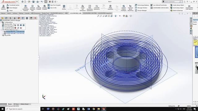198x111 pixels.
Task: Click the Setup ribbon command
Action: pyautogui.click(x=10, y=10)
